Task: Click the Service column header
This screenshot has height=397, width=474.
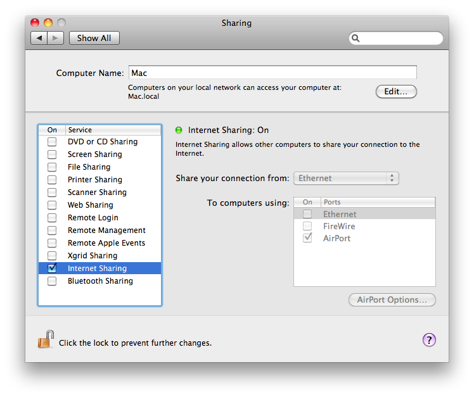Action: 113,130
